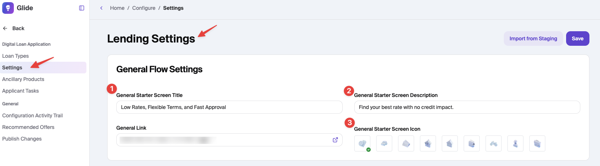Select the plain house starter icon
The width and height of the screenshot is (600, 166).
450,143
